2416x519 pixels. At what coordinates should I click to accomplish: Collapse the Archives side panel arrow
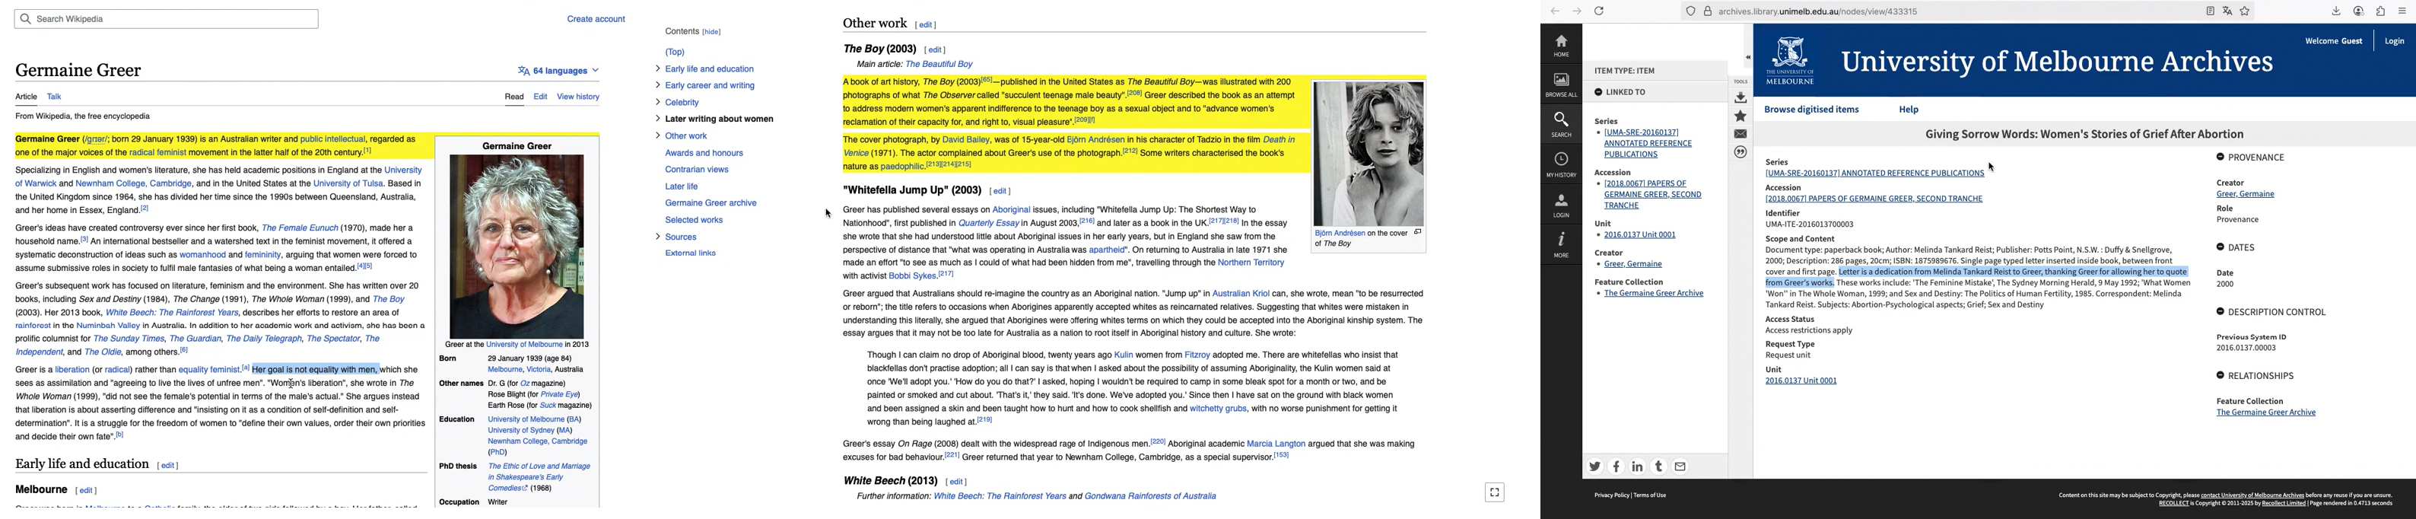point(1748,57)
